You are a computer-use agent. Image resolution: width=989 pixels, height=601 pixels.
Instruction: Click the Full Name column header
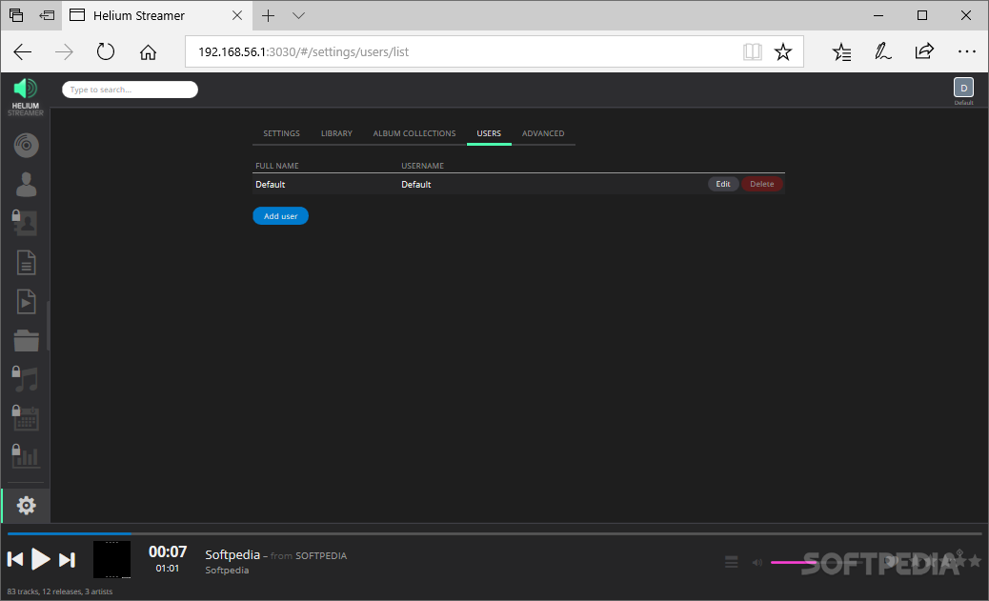click(277, 166)
